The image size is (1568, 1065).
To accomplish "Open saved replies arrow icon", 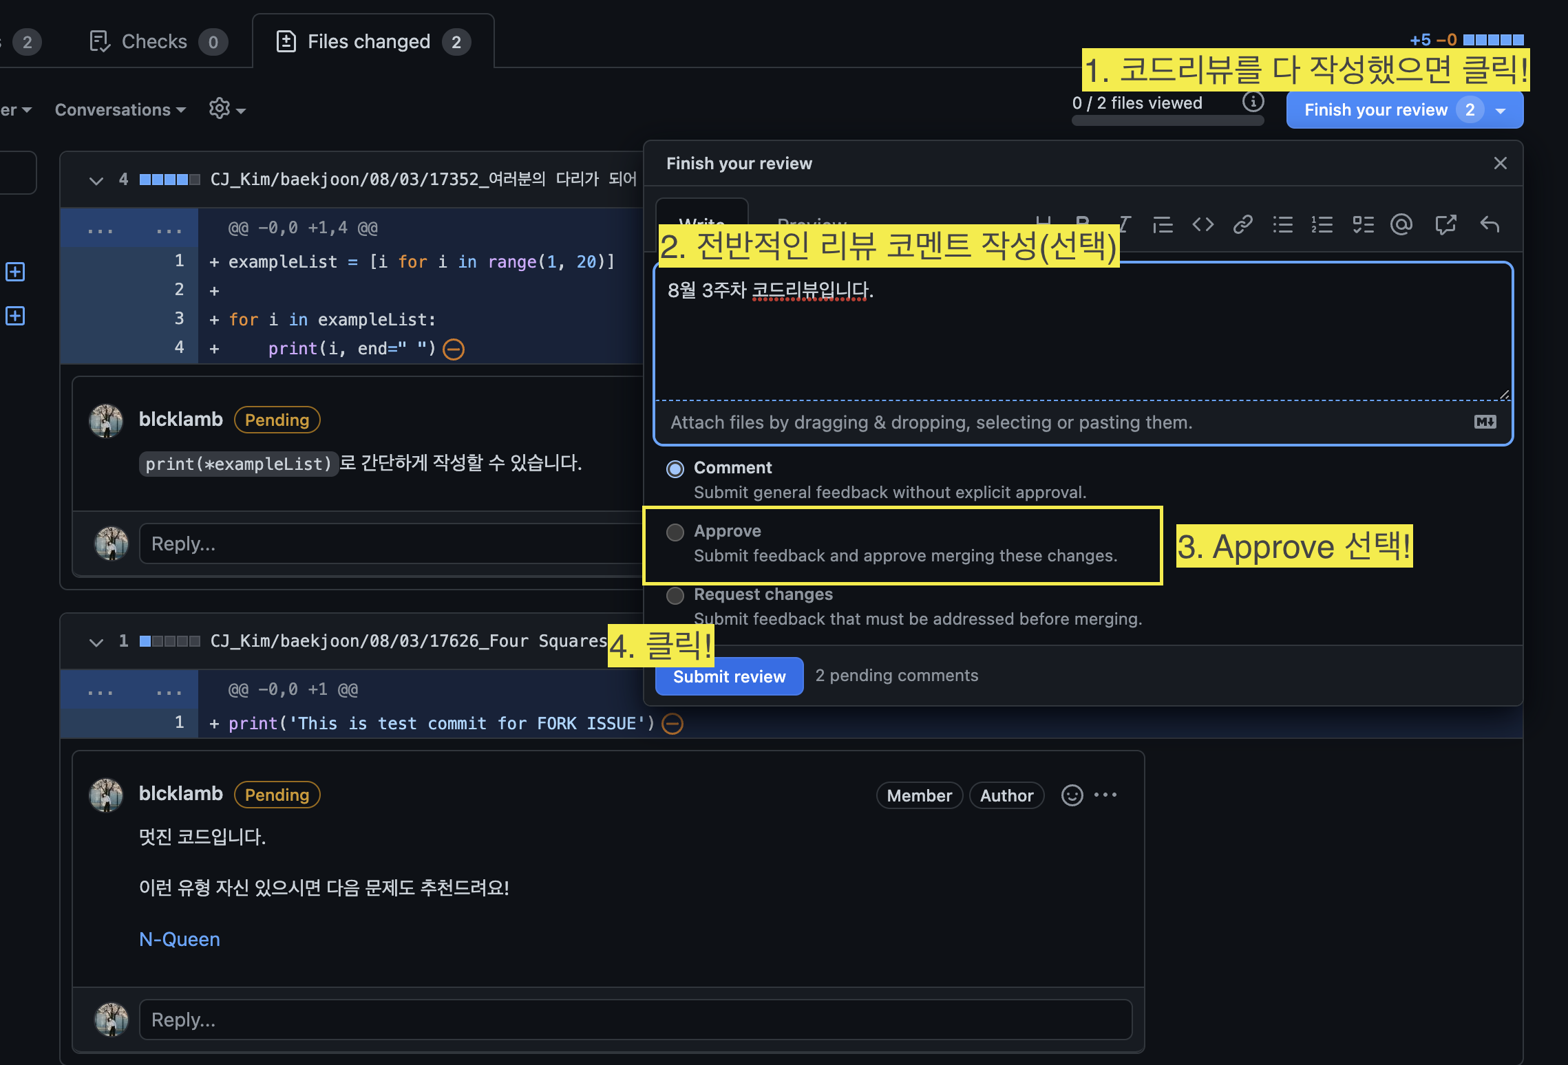I will click(1490, 224).
